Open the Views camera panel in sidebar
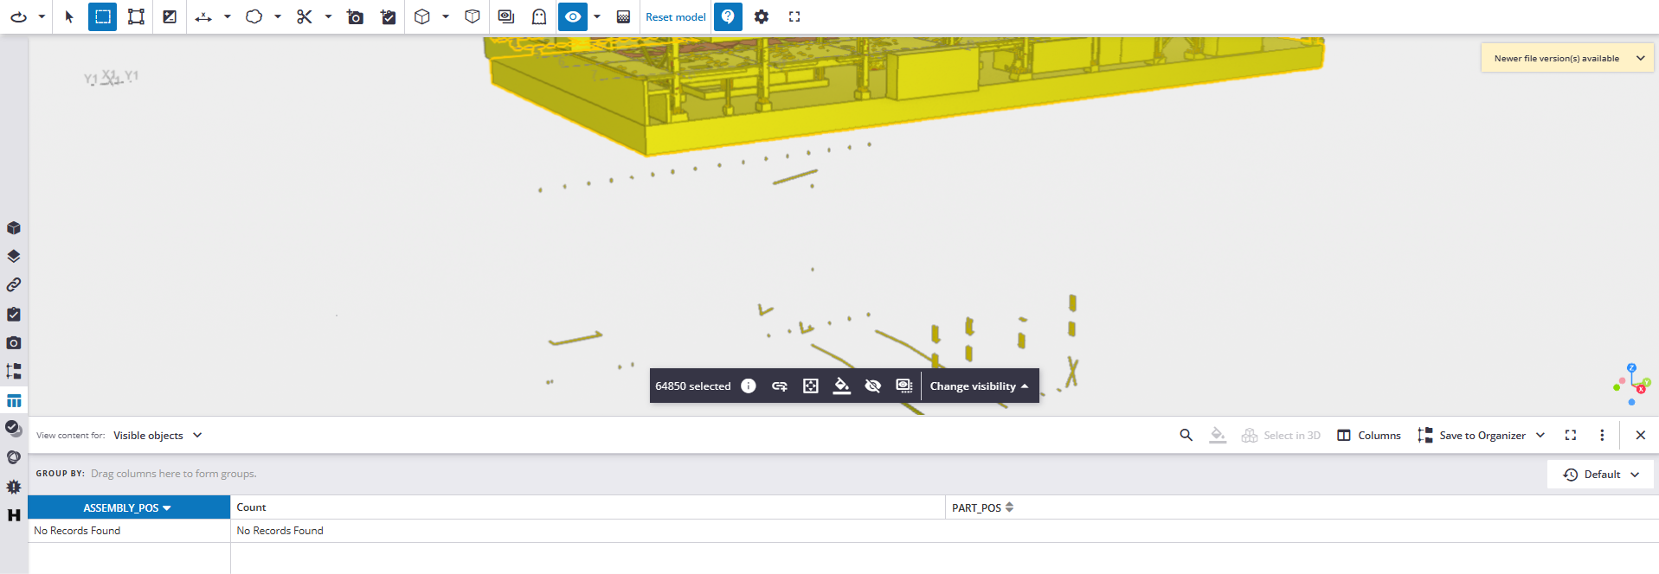 click(x=14, y=343)
